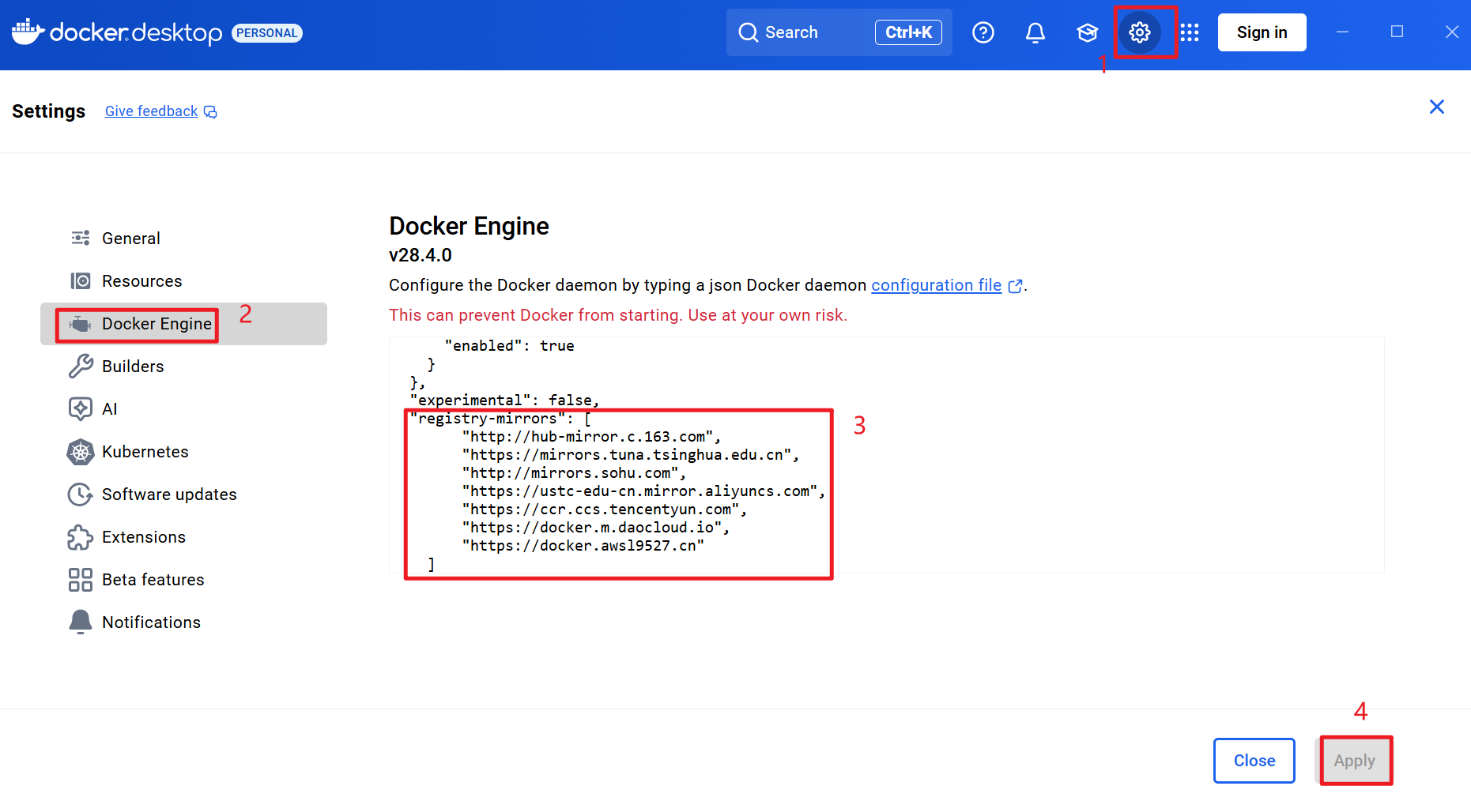
Task: Click the external link icon after configuration file
Action: pyautogui.click(x=1016, y=286)
